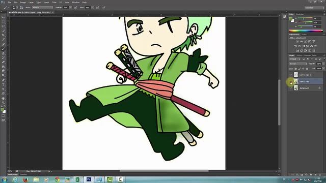Switch to the Channels tab
Image resolution: width=326 pixels, height=183 pixels.
coord(307,55)
